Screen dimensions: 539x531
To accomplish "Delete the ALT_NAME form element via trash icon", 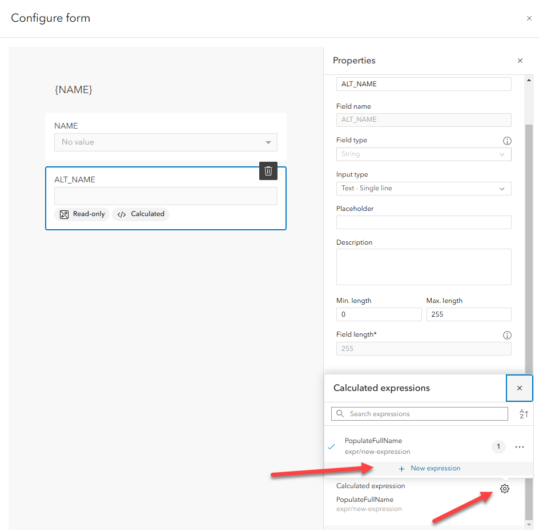I will [x=268, y=171].
